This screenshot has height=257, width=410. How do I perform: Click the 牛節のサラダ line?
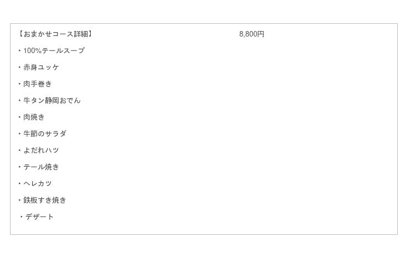(x=45, y=133)
